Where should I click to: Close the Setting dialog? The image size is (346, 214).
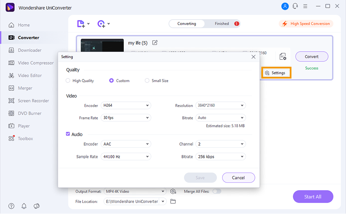click(x=253, y=57)
